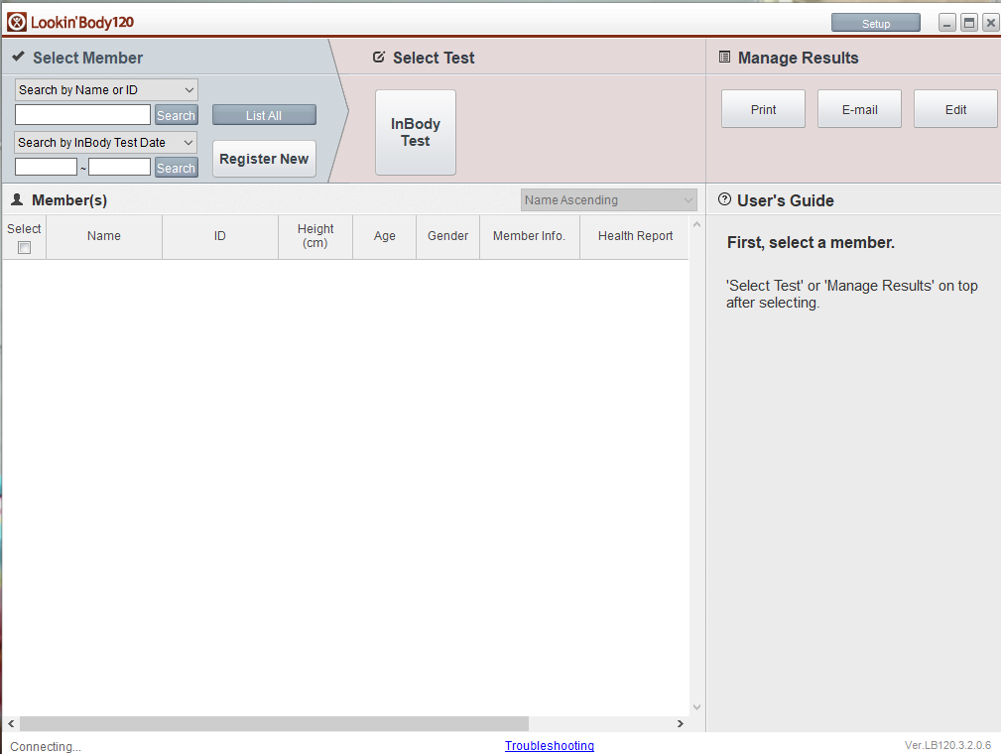The image size is (1001, 754).
Task: Click the Search button beside date range
Action: [x=177, y=168]
